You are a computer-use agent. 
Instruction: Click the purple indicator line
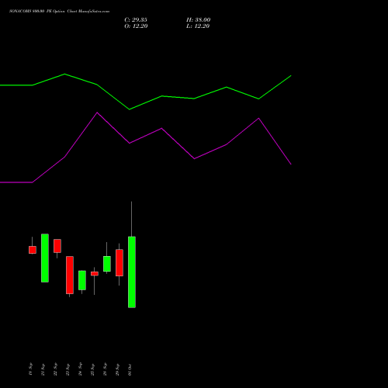pyautogui.click(x=145, y=147)
